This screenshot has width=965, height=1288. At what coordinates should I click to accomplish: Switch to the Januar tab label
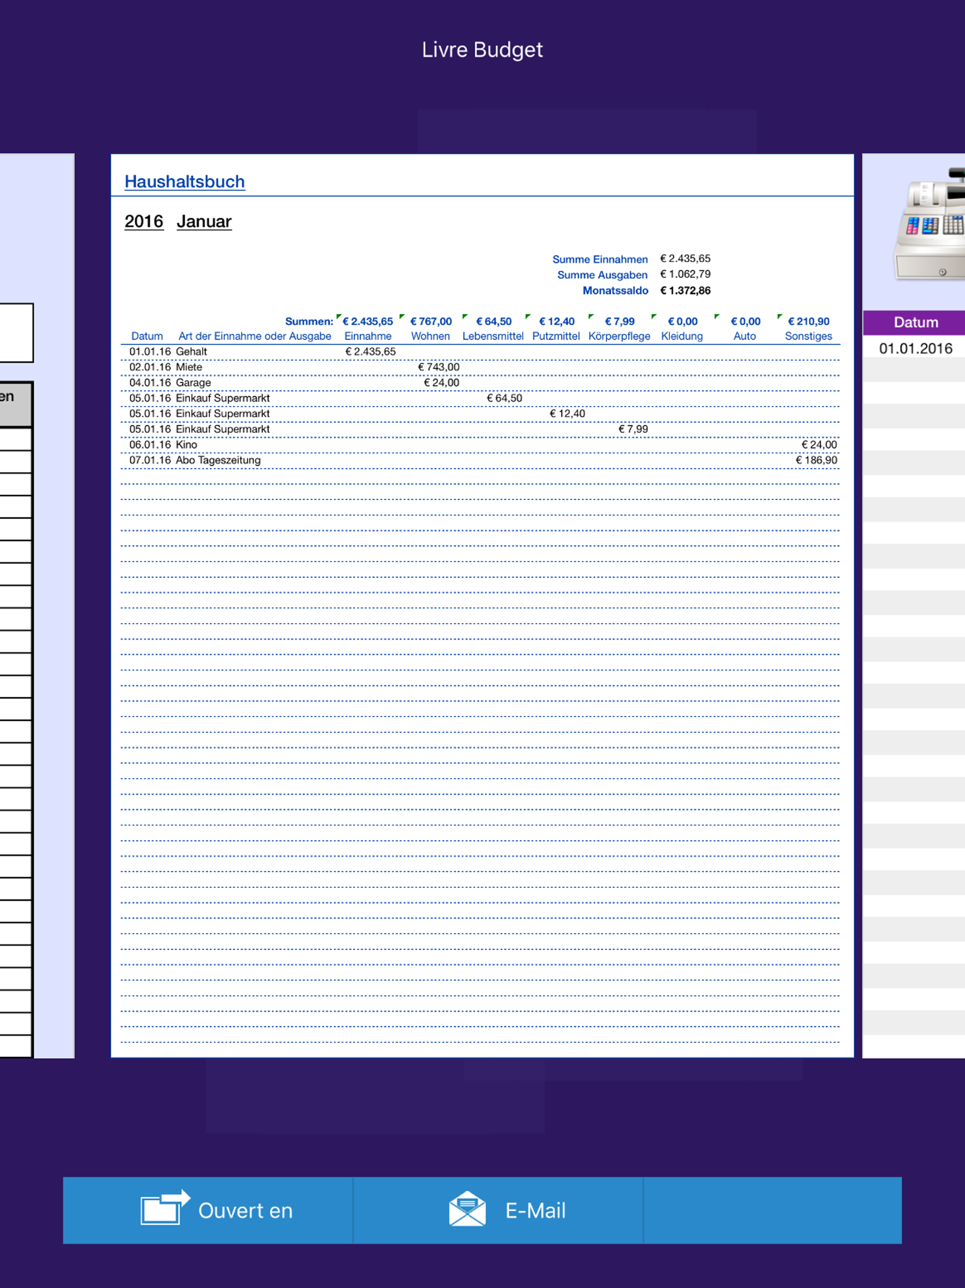coord(203,221)
